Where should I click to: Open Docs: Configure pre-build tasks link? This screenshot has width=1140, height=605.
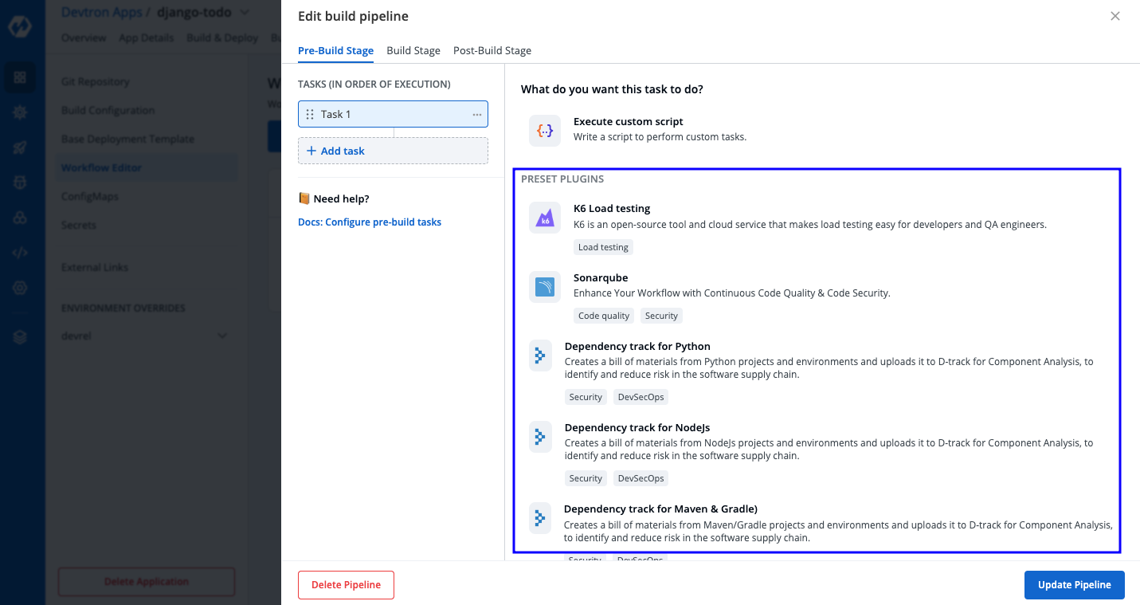[x=370, y=222]
